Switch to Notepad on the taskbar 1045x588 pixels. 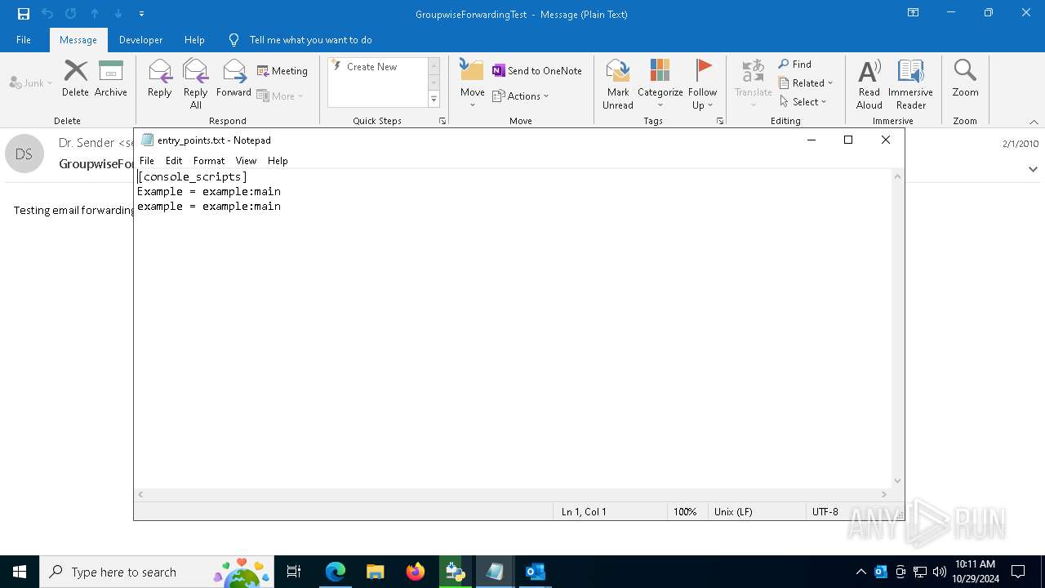pos(495,572)
